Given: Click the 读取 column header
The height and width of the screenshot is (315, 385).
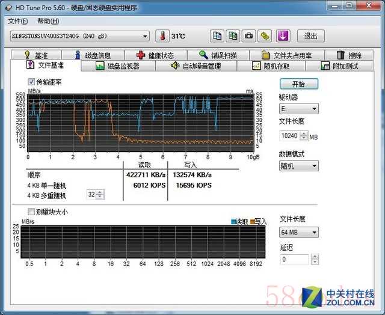Looking at the screenshot, I should coord(144,165).
